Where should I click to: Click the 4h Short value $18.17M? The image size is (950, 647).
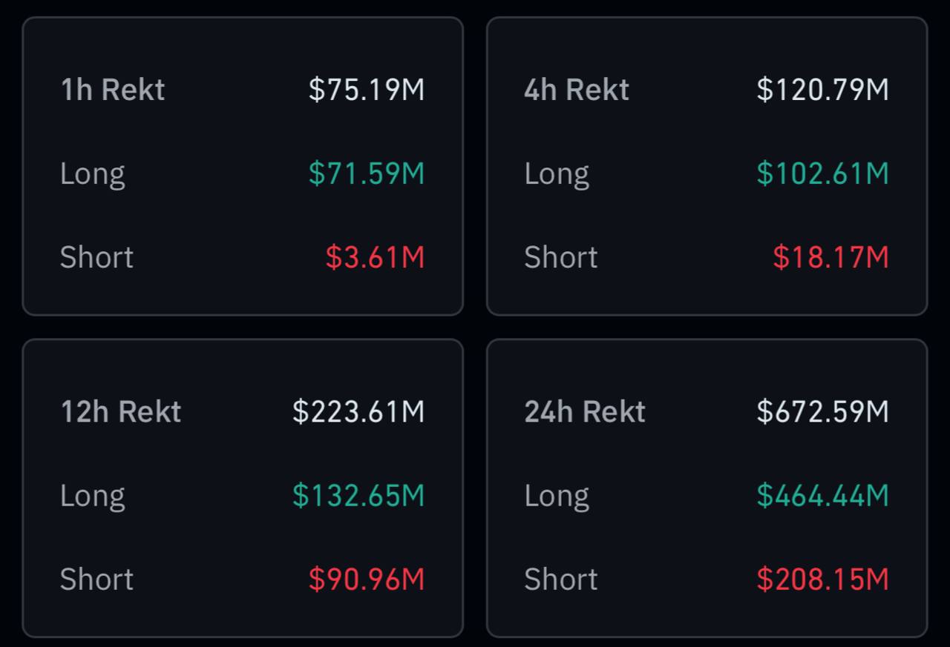pos(831,257)
